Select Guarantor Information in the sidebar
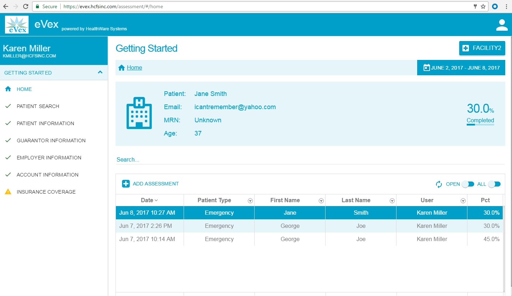The image size is (512, 296). pos(51,141)
